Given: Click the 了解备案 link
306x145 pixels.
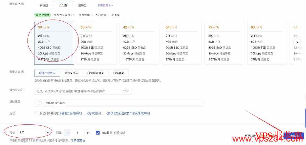Looking at the screenshot, I should (77, 140).
